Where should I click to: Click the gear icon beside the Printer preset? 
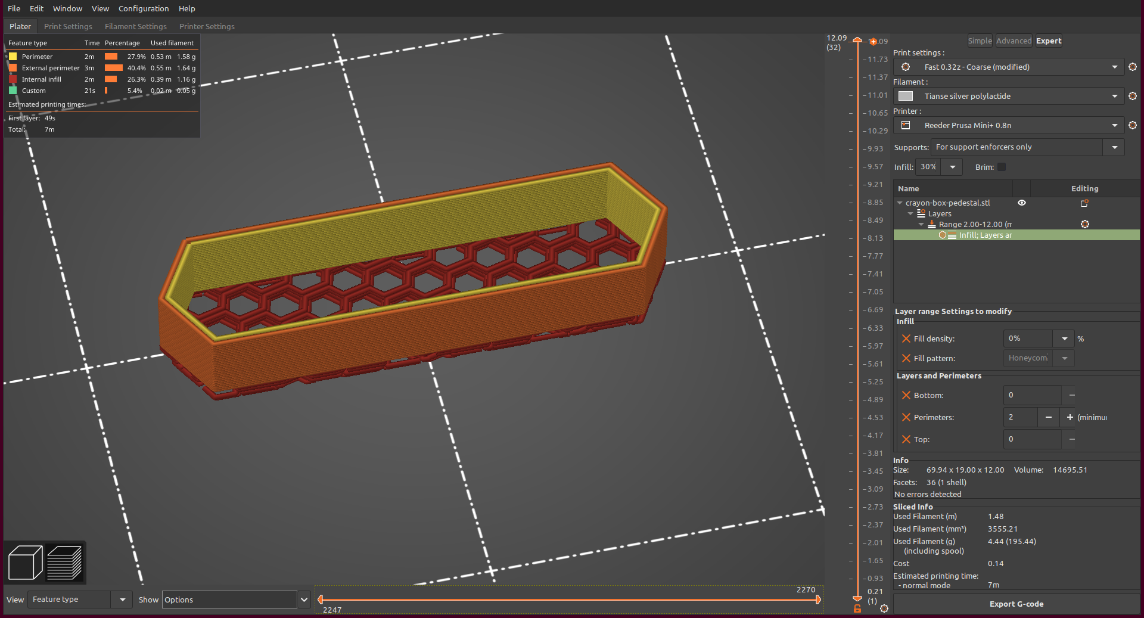1132,125
